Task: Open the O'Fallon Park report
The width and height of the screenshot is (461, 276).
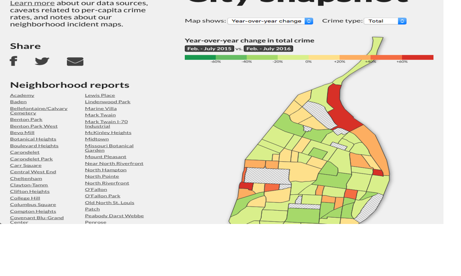Action: (x=103, y=196)
